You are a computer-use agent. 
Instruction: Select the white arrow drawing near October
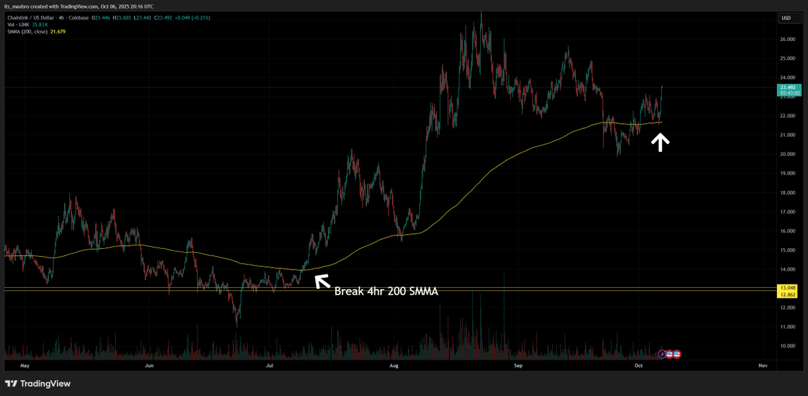pyautogui.click(x=661, y=142)
